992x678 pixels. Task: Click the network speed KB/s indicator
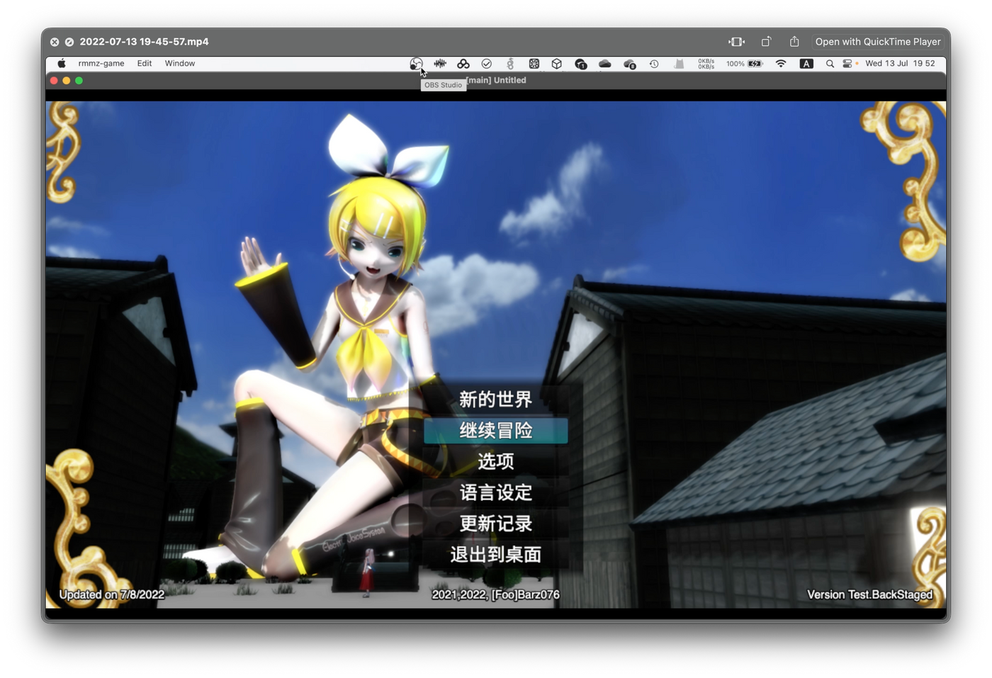[706, 64]
